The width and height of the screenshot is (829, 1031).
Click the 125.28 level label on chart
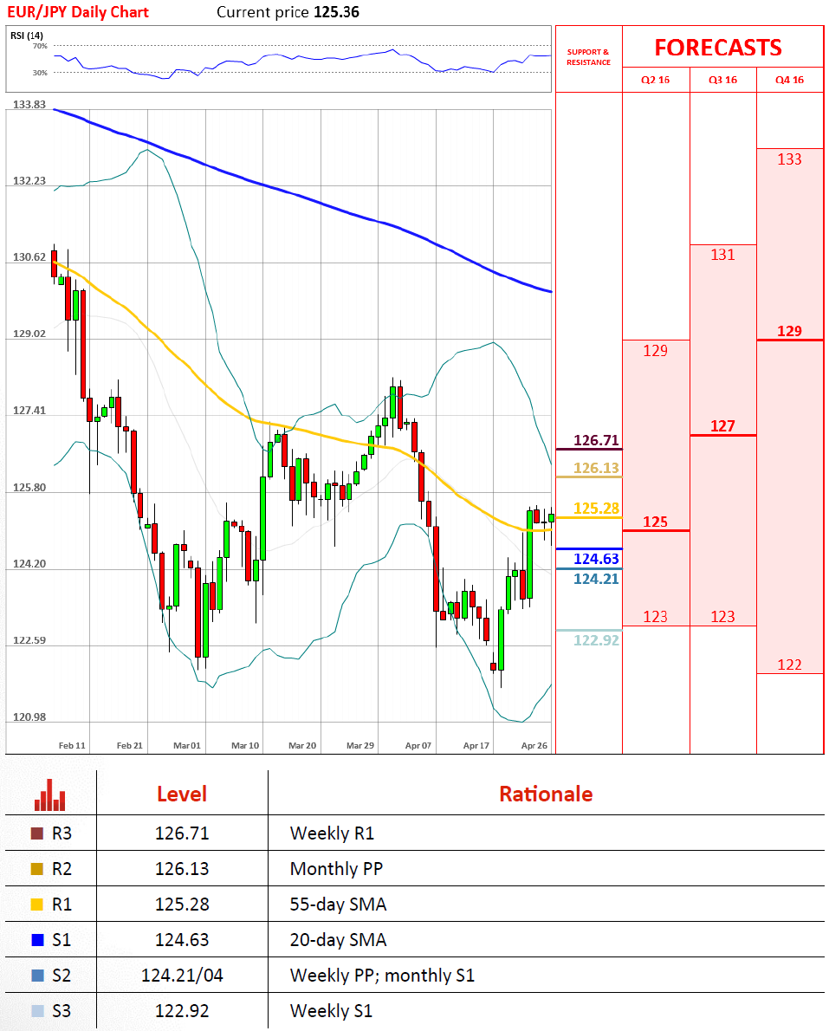596,509
